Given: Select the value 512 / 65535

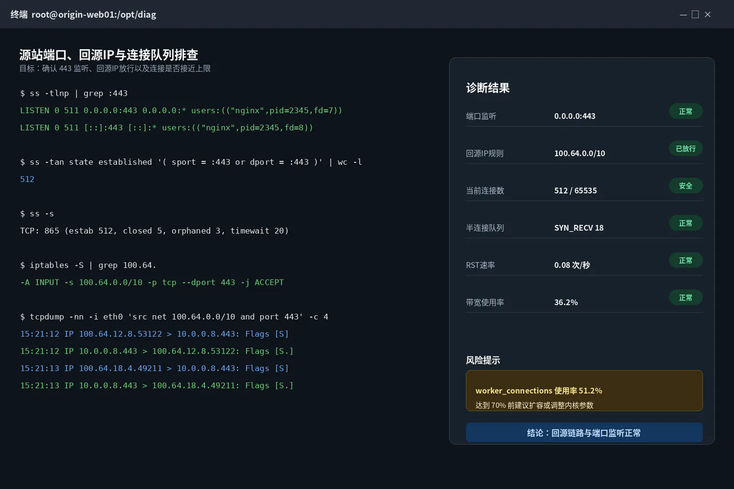Looking at the screenshot, I should (x=575, y=190).
